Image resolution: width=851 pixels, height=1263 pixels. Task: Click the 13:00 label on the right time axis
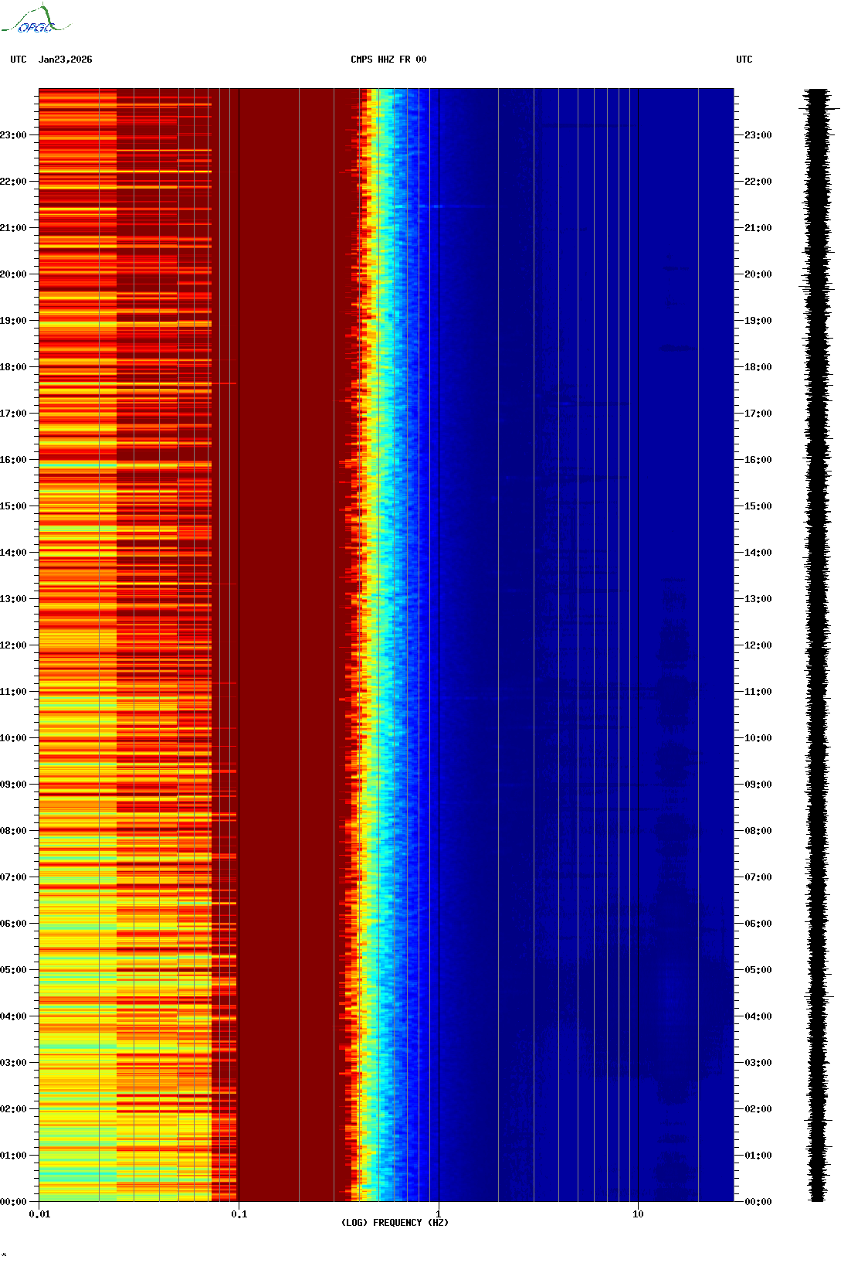click(x=758, y=599)
